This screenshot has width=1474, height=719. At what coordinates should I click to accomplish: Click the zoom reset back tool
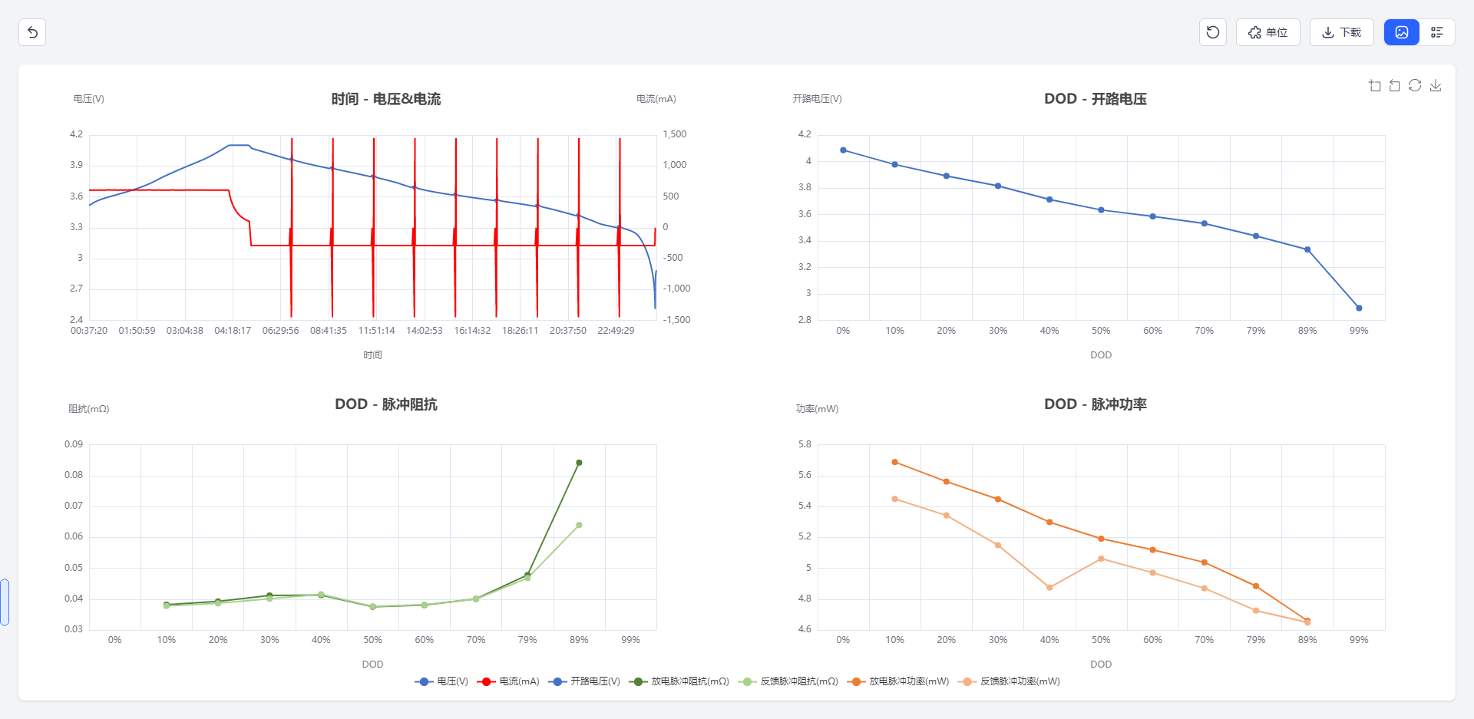(1395, 85)
